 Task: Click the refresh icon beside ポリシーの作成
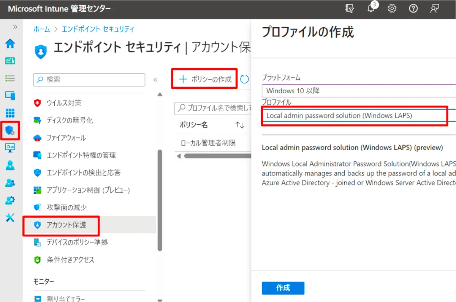(x=245, y=79)
